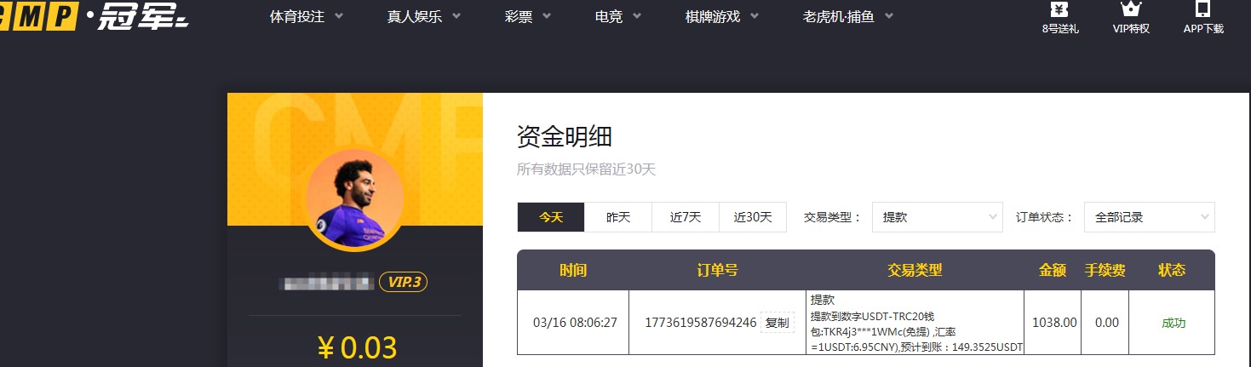Image resolution: width=1251 pixels, height=367 pixels.
Task: Click the 成功 status text
Action: coord(1174,323)
